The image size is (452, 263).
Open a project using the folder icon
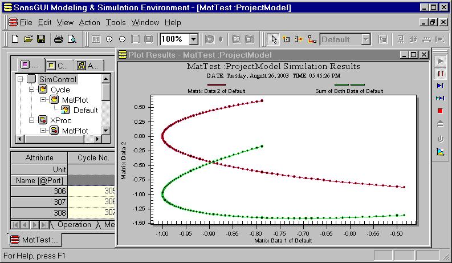tap(28, 39)
